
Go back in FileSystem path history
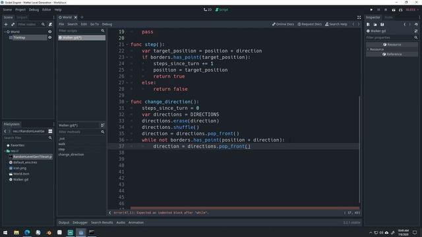coord(5,131)
